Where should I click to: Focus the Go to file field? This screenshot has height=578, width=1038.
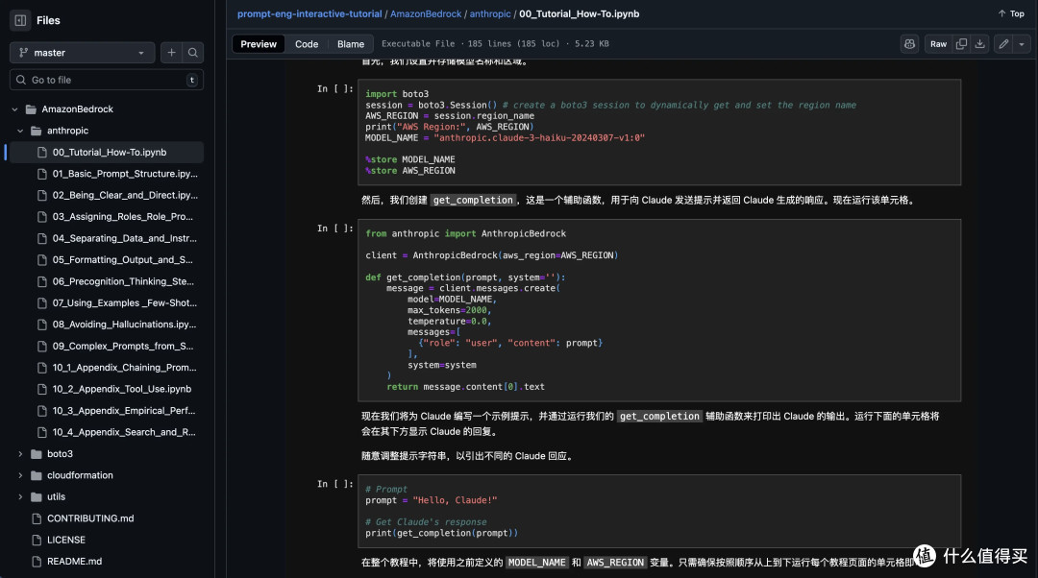pyautogui.click(x=107, y=80)
